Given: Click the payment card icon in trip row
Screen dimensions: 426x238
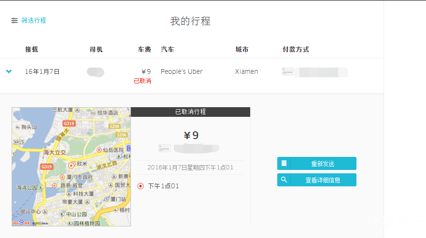Looking at the screenshot, I should [x=288, y=71].
